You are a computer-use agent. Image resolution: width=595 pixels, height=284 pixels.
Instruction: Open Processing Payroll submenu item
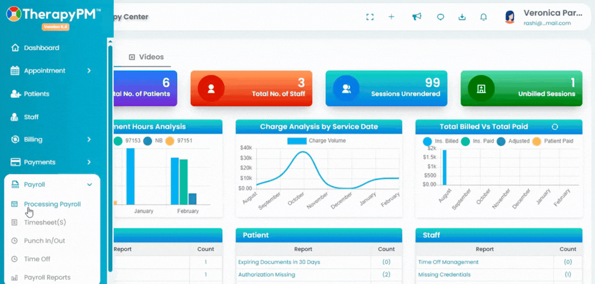point(52,204)
